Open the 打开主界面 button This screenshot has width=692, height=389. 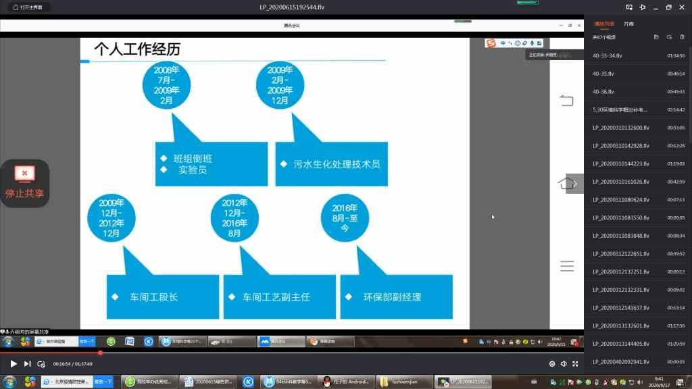tap(27, 7)
